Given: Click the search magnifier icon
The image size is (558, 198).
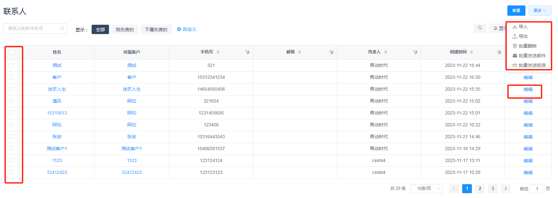Looking at the screenshot, I should [62, 29].
